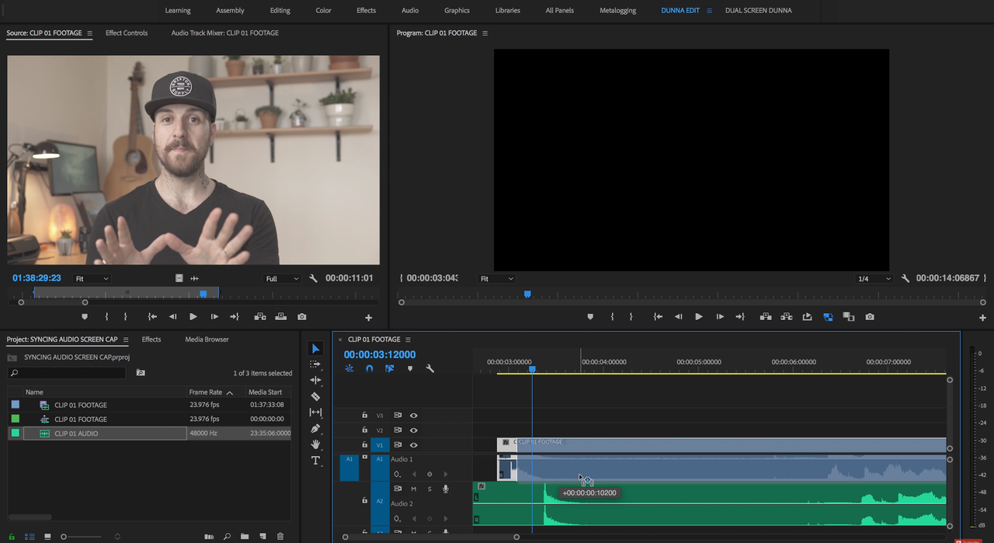Mark Out point in Program monitor
Screen dimensions: 994x543
coord(631,317)
